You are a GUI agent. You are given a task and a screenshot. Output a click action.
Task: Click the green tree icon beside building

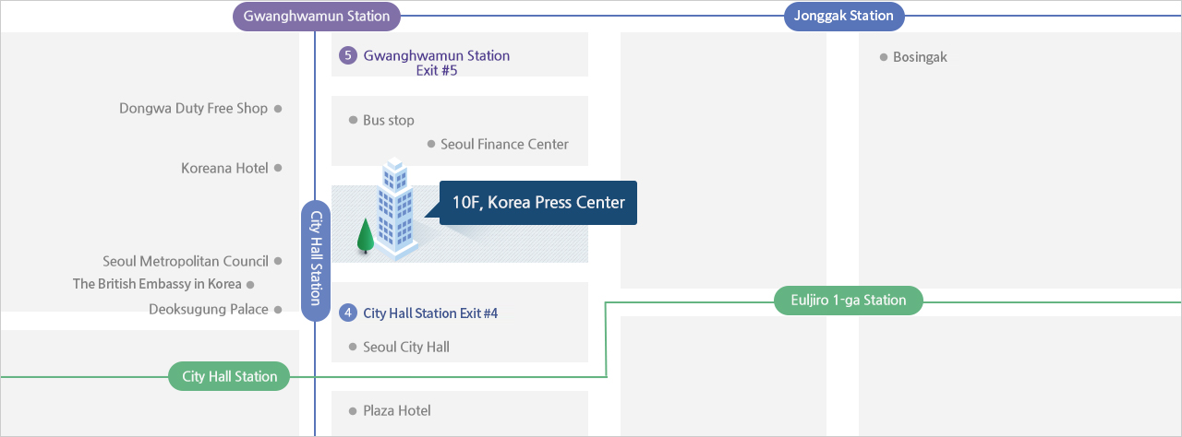pos(365,237)
